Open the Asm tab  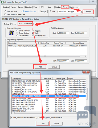click(x=50, y=7)
